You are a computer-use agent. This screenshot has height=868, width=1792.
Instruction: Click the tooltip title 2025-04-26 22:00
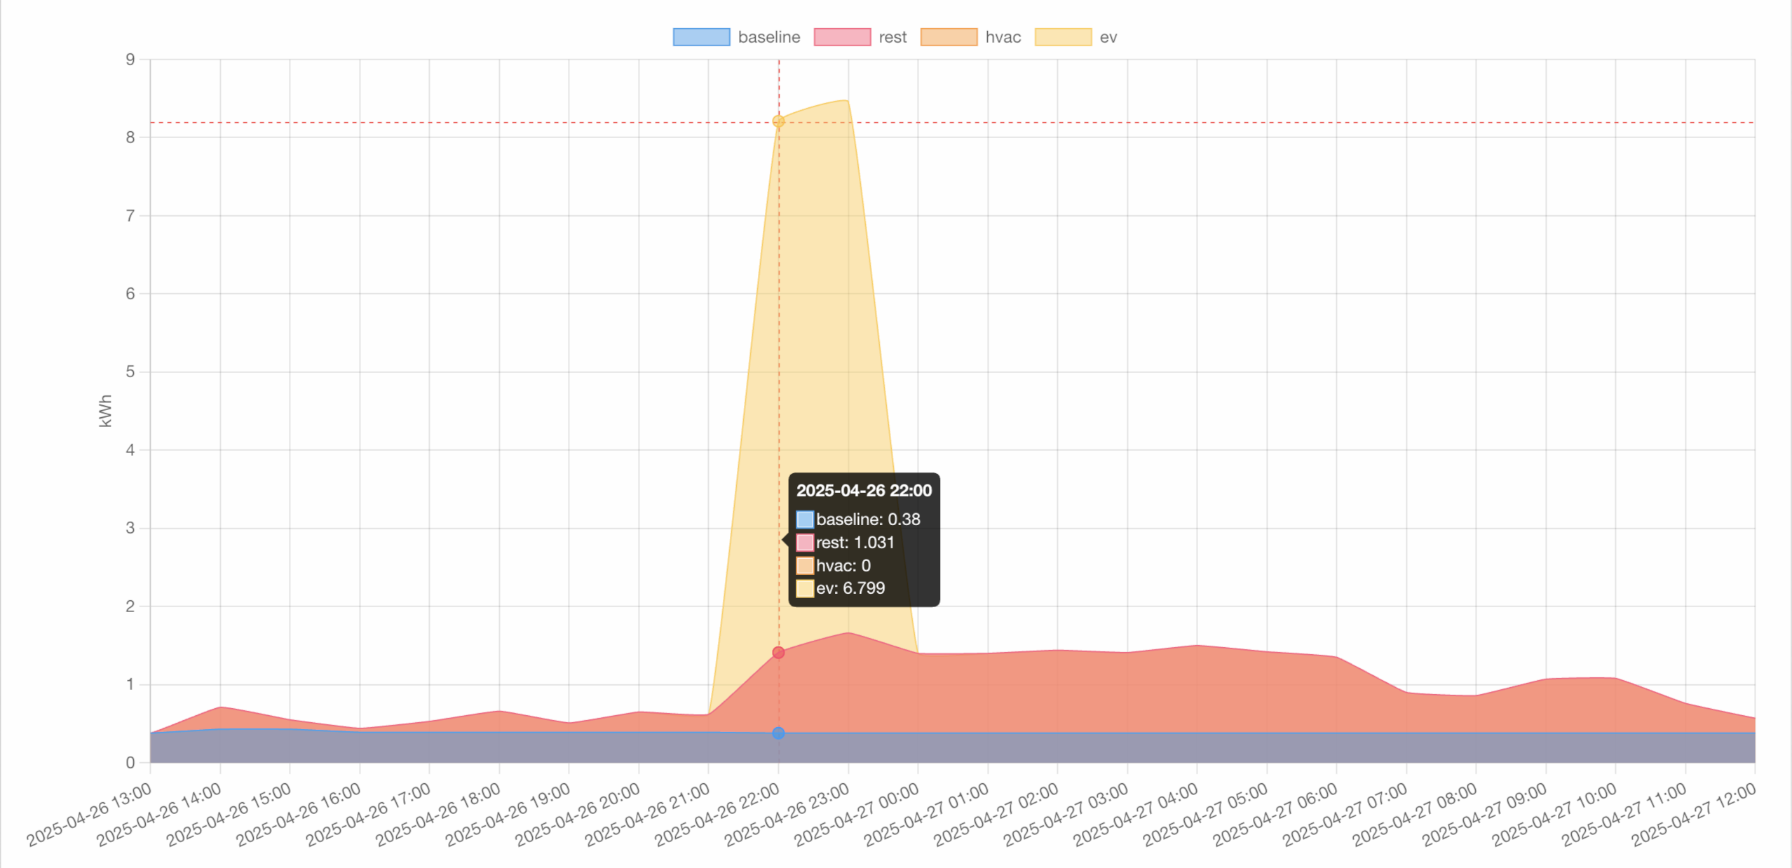[864, 491]
